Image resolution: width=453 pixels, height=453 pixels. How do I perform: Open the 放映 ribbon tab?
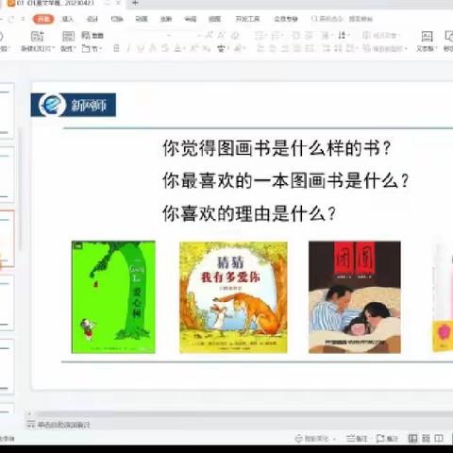(x=166, y=19)
